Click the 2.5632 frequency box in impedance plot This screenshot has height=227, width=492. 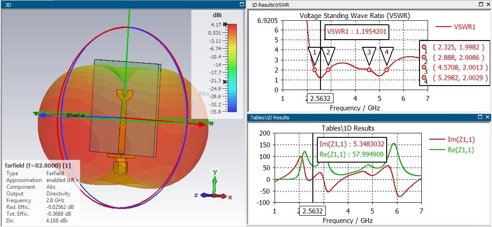click(x=312, y=211)
